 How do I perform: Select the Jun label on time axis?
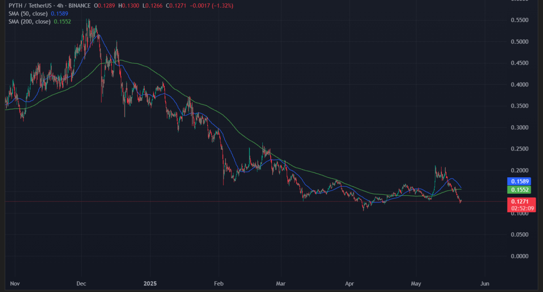[x=485, y=284]
